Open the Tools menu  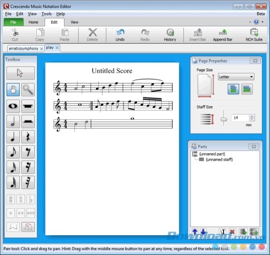(x=46, y=14)
